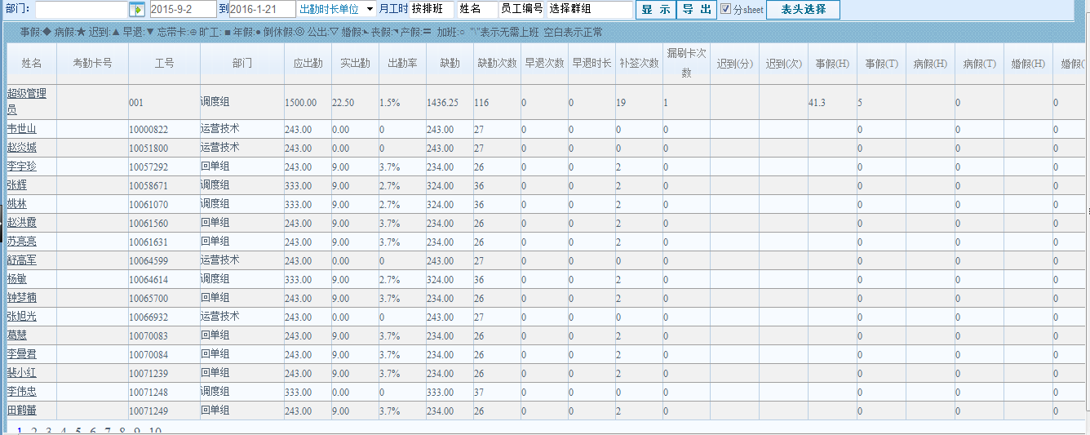Open 表头选择 header selection
Screen dimensions: 1090x435
click(803, 10)
